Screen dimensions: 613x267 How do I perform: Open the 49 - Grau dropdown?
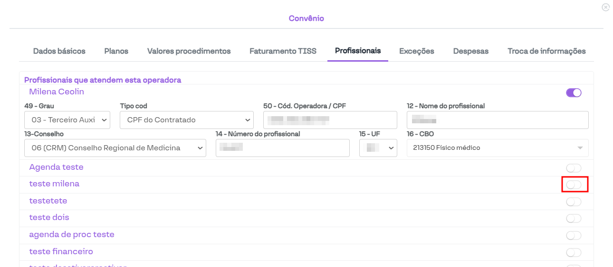click(x=67, y=120)
